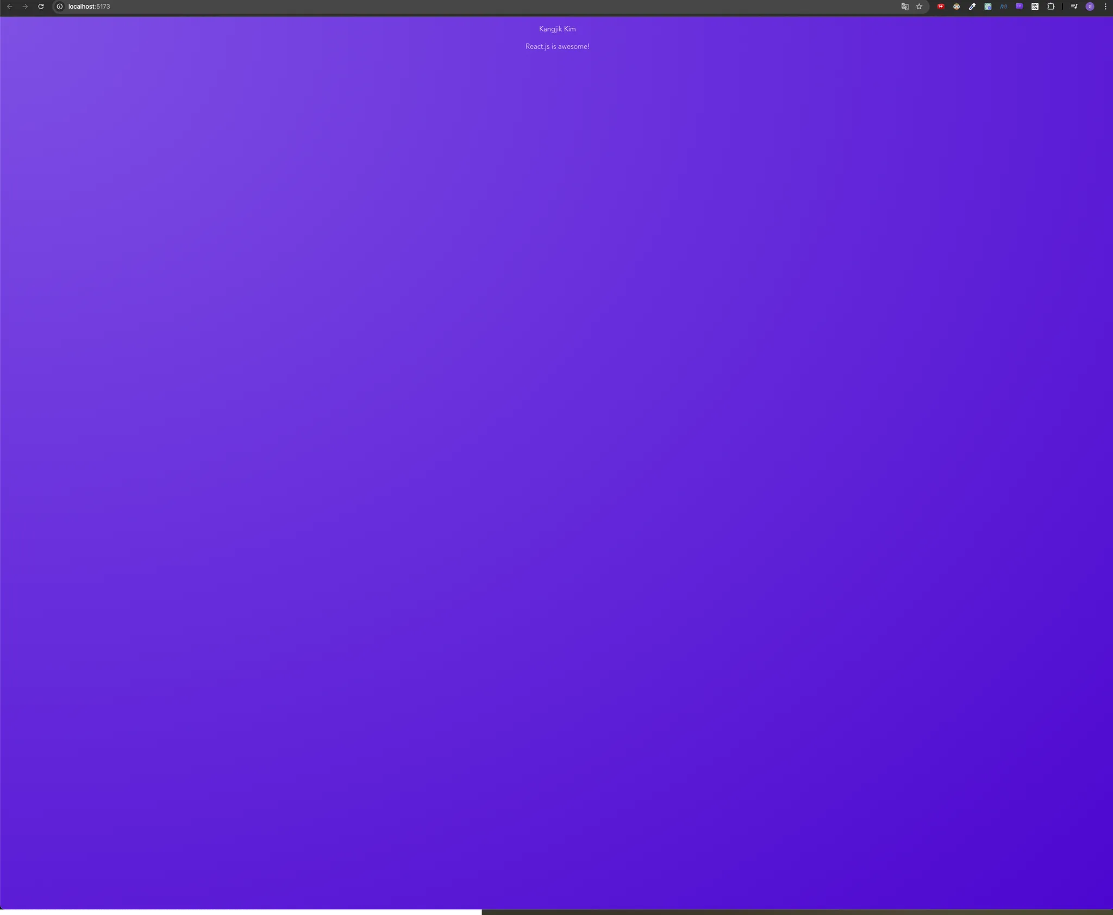1113x915 pixels.
Task: Click the red fast-forward extension icon
Action: [x=941, y=7]
